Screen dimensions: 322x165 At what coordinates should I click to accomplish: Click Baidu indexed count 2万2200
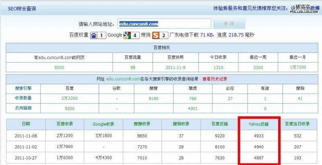tap(66, 98)
